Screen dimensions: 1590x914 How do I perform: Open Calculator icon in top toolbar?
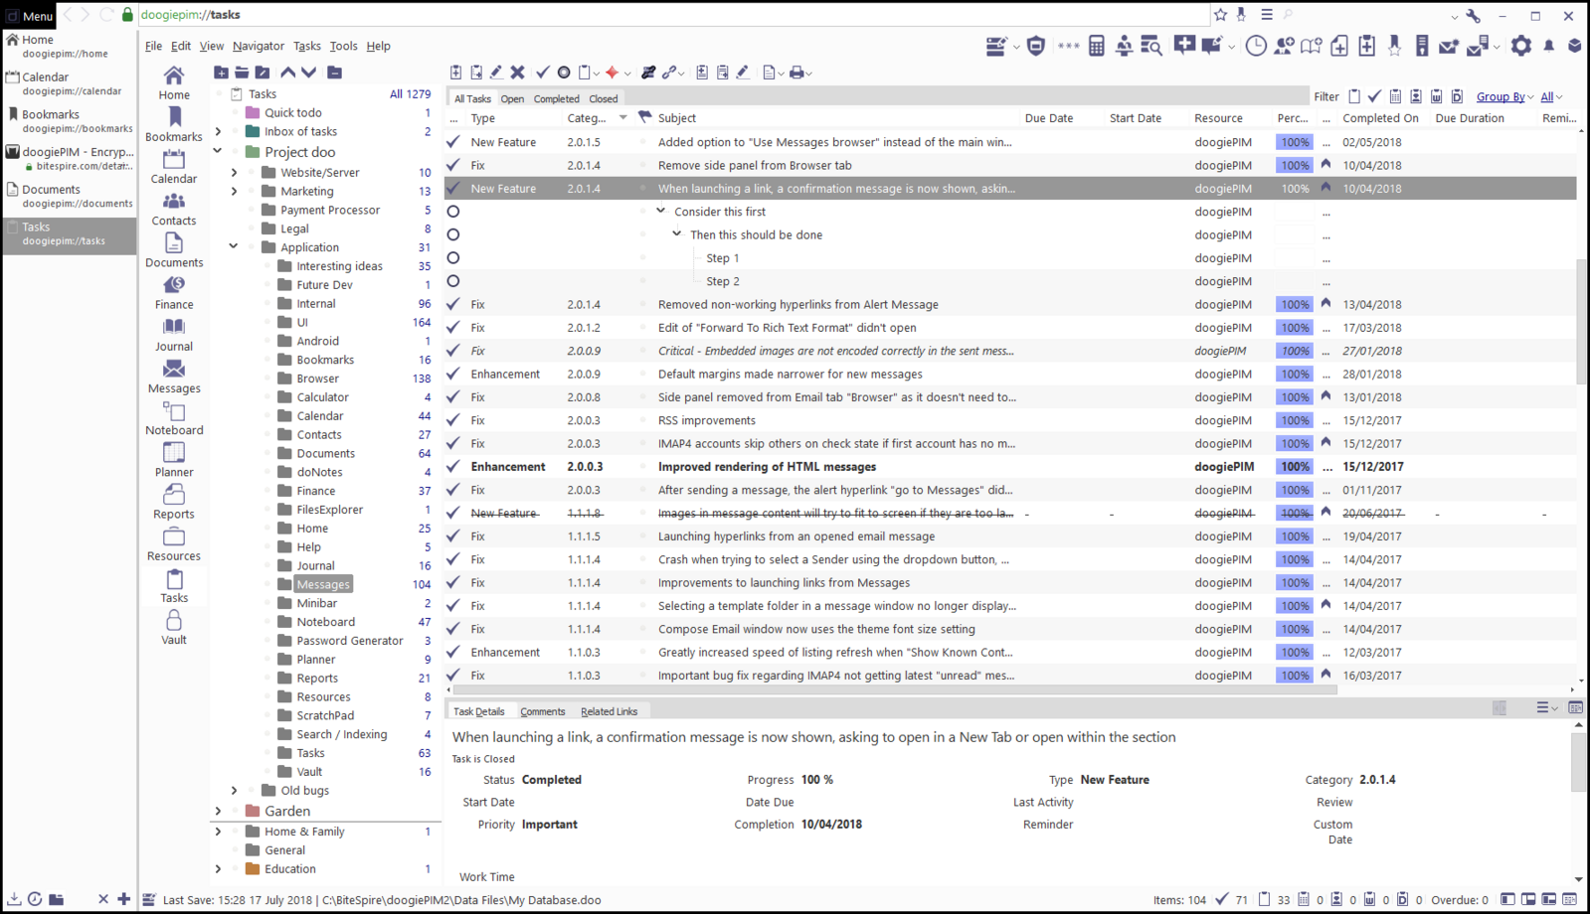[1096, 46]
